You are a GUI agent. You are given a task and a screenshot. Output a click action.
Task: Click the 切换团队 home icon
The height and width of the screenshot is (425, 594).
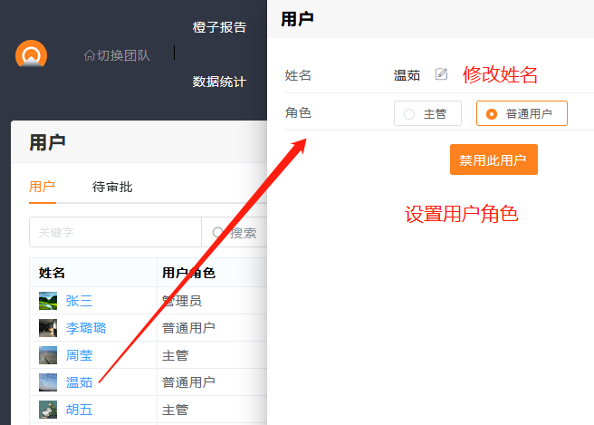[89, 55]
